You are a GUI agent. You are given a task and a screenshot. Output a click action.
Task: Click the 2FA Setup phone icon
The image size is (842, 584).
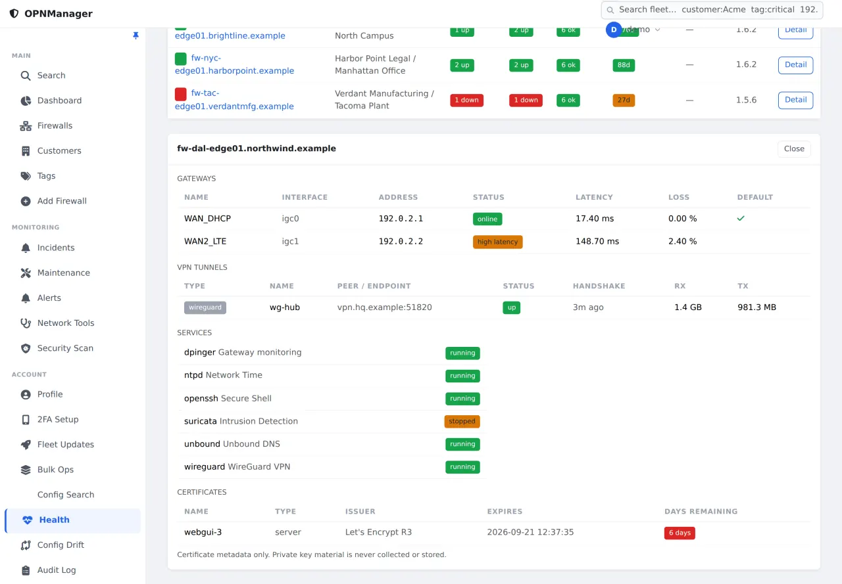pos(26,419)
